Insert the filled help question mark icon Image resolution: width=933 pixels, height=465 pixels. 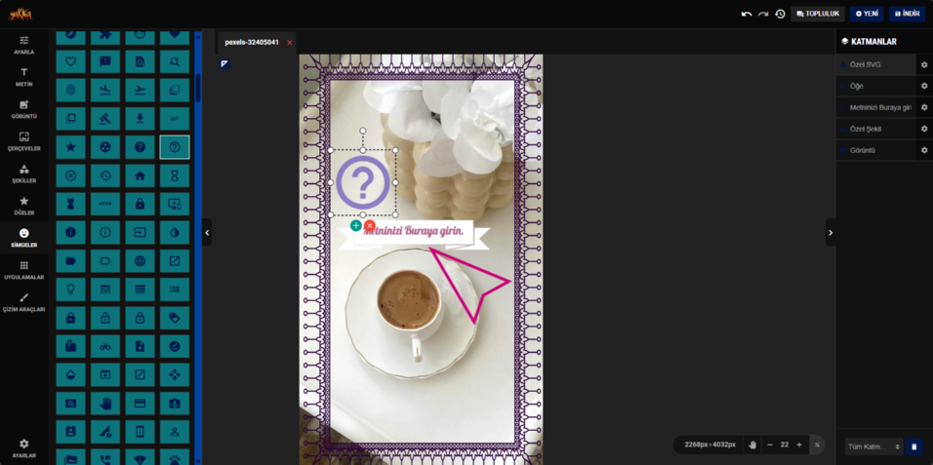click(x=140, y=147)
